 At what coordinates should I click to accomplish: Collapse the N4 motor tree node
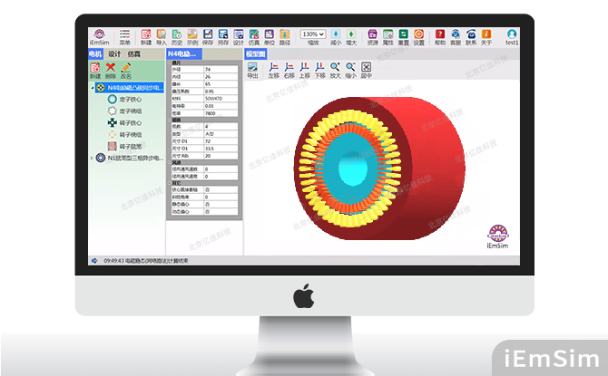(91, 87)
